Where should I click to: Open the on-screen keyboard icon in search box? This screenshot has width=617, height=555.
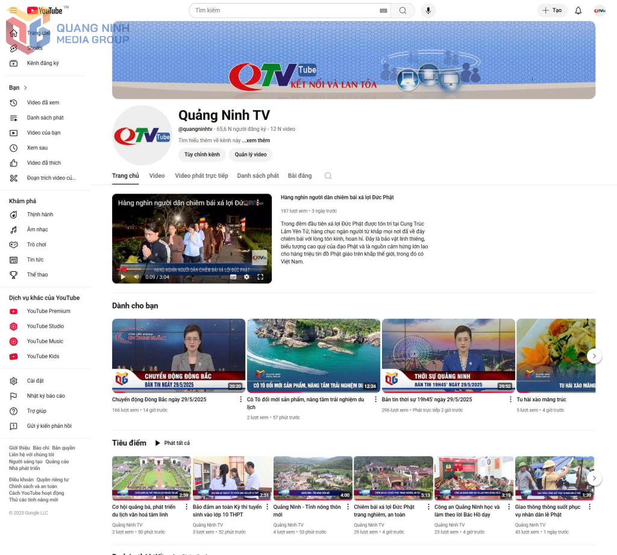click(383, 11)
